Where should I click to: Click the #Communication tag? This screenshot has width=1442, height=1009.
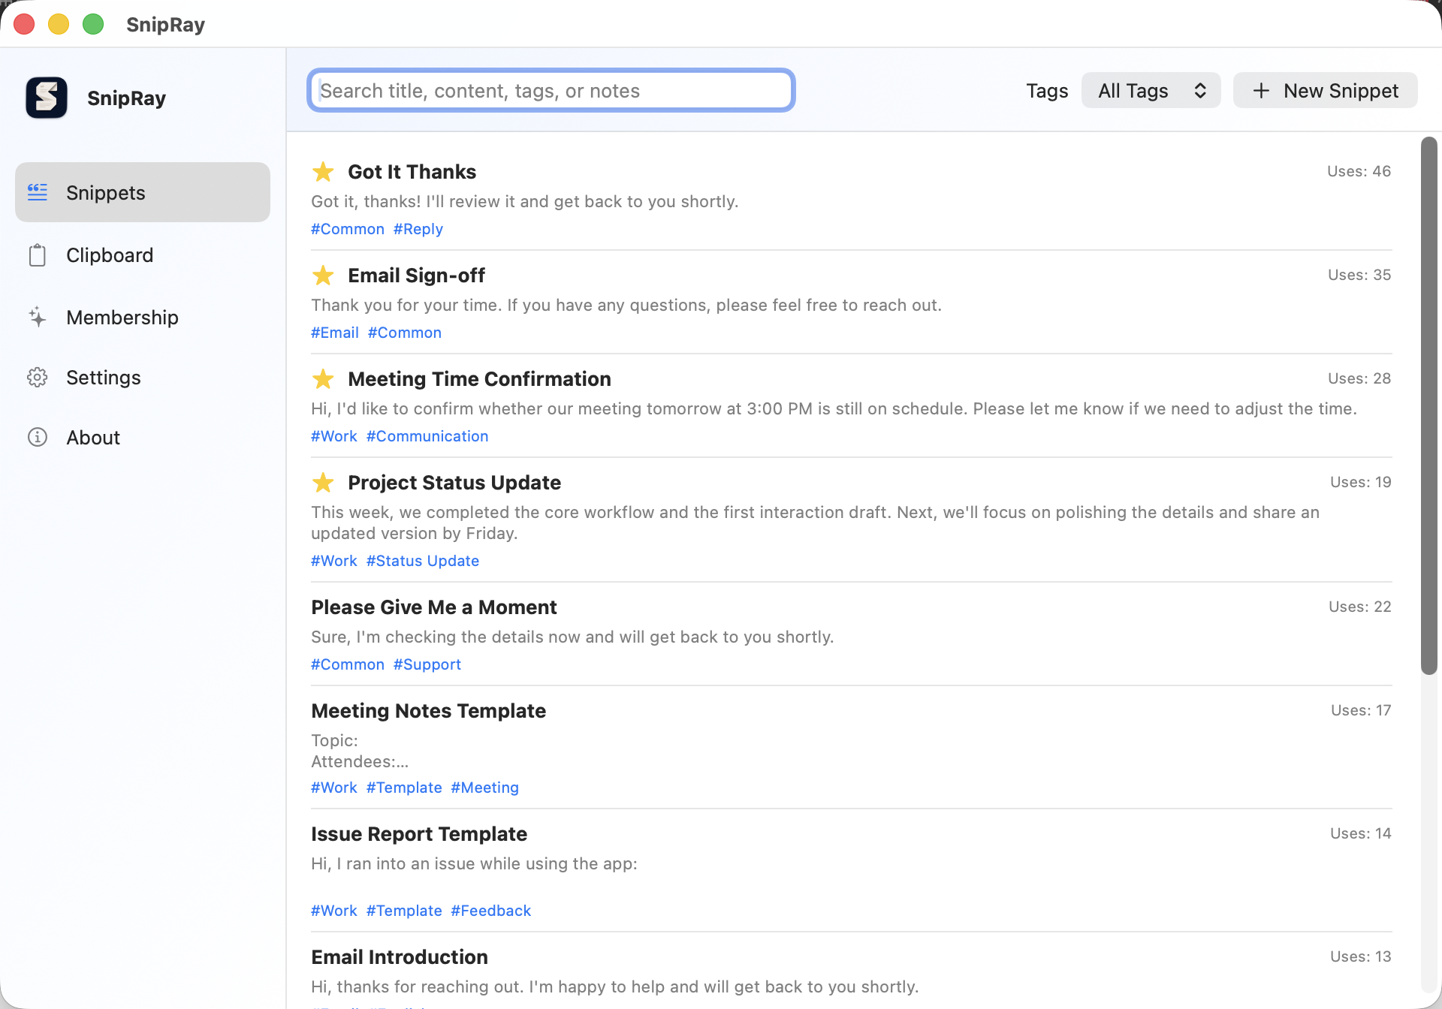click(x=427, y=436)
